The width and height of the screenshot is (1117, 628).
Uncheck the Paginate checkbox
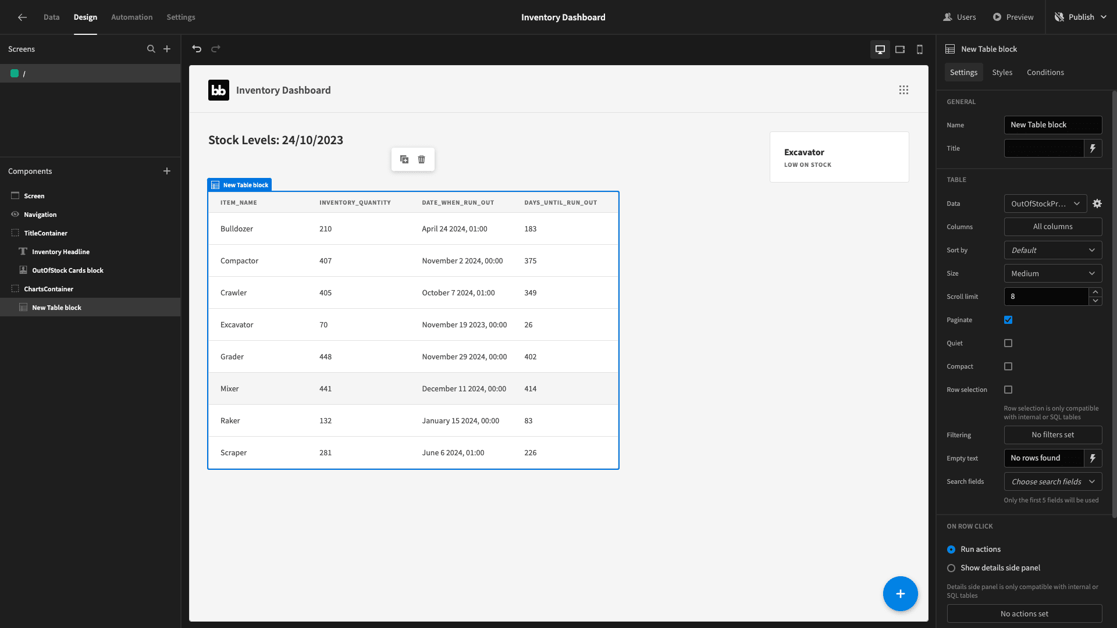(x=1008, y=320)
